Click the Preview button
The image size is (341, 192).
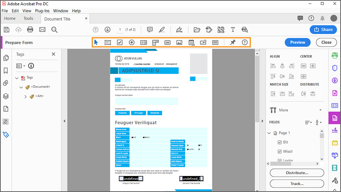pyautogui.click(x=297, y=42)
